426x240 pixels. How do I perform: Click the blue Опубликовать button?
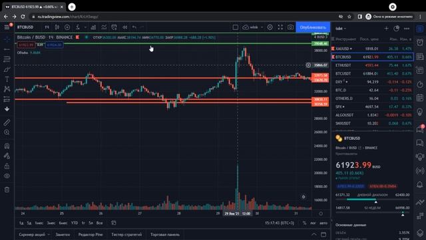[313, 27]
